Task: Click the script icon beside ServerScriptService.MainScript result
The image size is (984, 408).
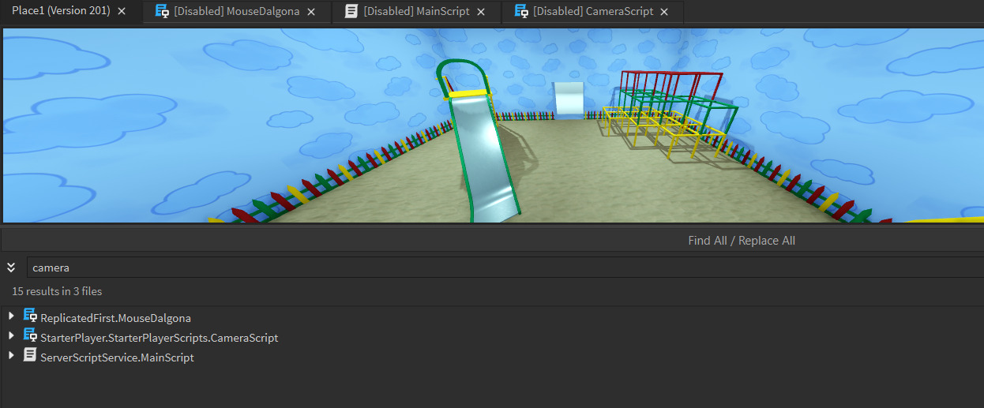Action: tap(30, 357)
